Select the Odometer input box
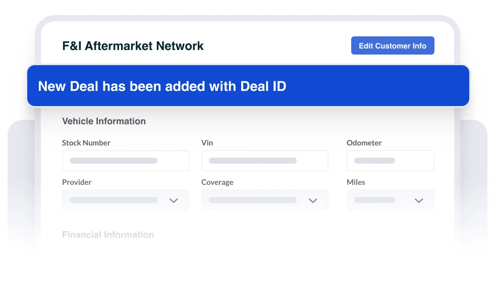Screen dimensions: 495x297 click(390, 161)
